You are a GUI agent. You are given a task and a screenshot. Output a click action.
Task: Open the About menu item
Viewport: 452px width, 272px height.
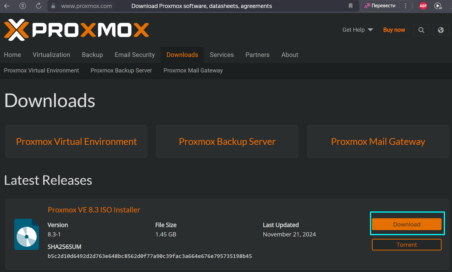click(x=290, y=55)
